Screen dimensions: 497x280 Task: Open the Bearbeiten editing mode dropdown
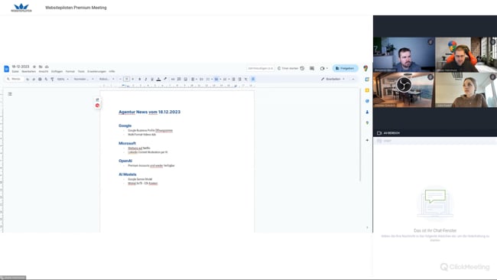(x=333, y=79)
